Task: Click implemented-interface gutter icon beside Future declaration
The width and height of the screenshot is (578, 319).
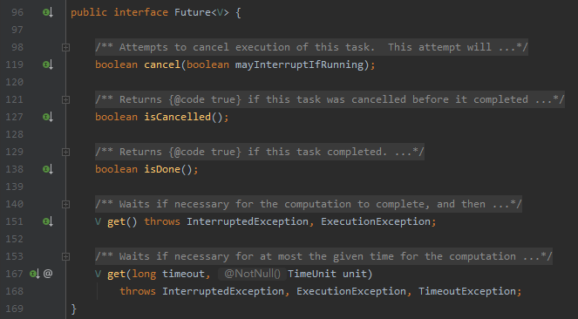Action: (x=48, y=12)
